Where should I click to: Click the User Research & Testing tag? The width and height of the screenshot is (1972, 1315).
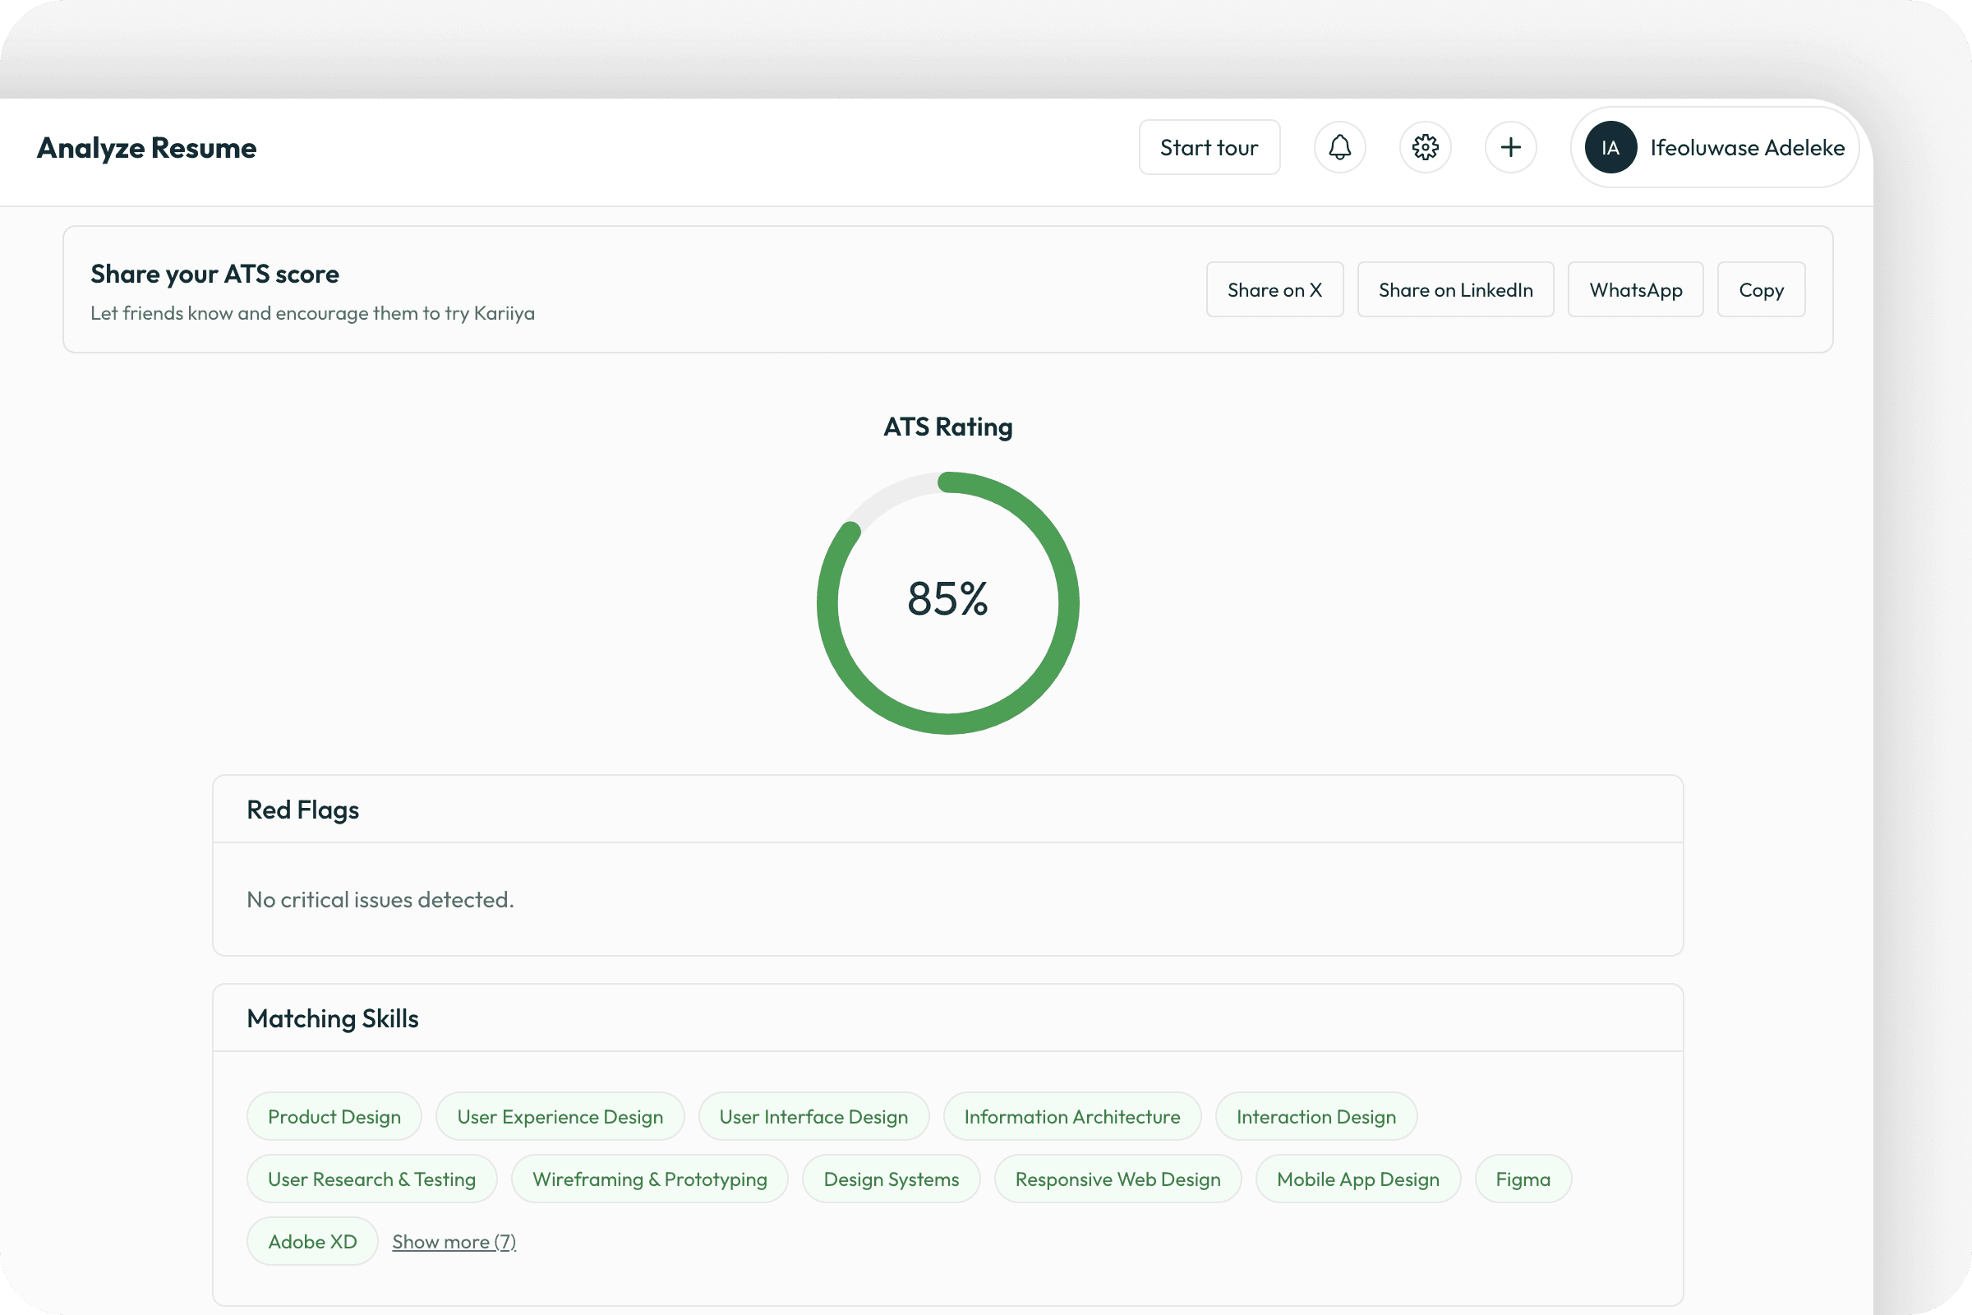pos(372,1179)
